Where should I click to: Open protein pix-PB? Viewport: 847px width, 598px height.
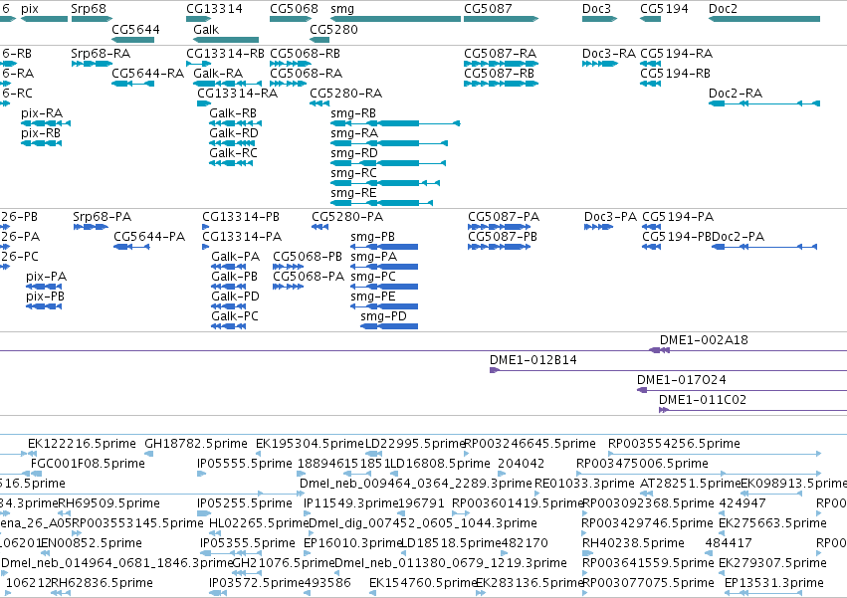[46, 297]
